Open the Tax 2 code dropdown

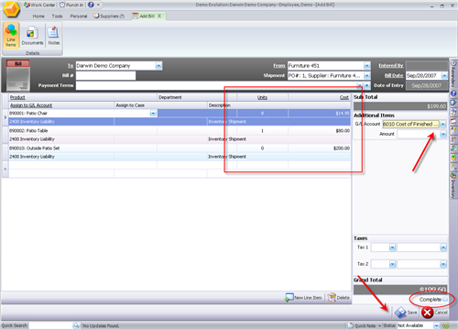(x=392, y=264)
